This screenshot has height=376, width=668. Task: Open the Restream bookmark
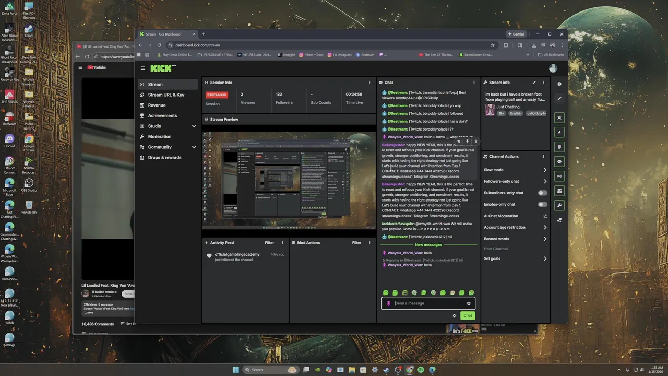pos(365,55)
